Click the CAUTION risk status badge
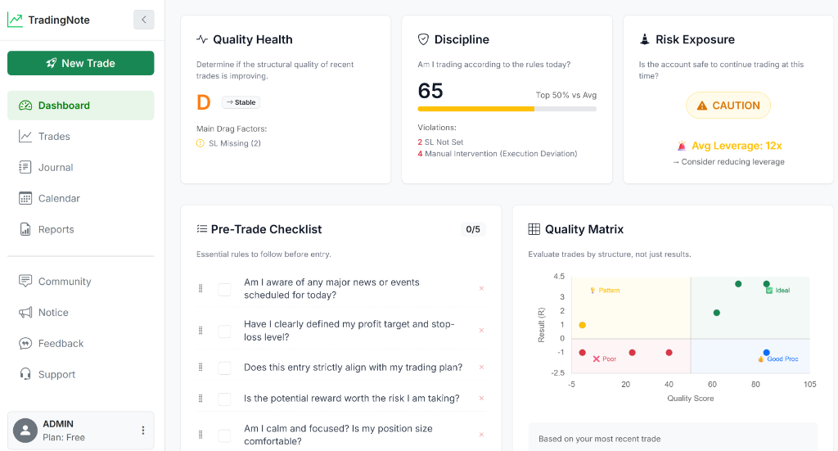The image size is (838, 451). [x=728, y=106]
